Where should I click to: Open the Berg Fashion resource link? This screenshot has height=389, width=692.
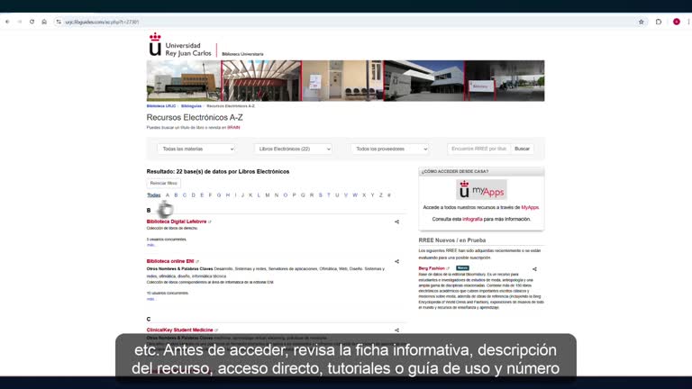click(x=432, y=268)
